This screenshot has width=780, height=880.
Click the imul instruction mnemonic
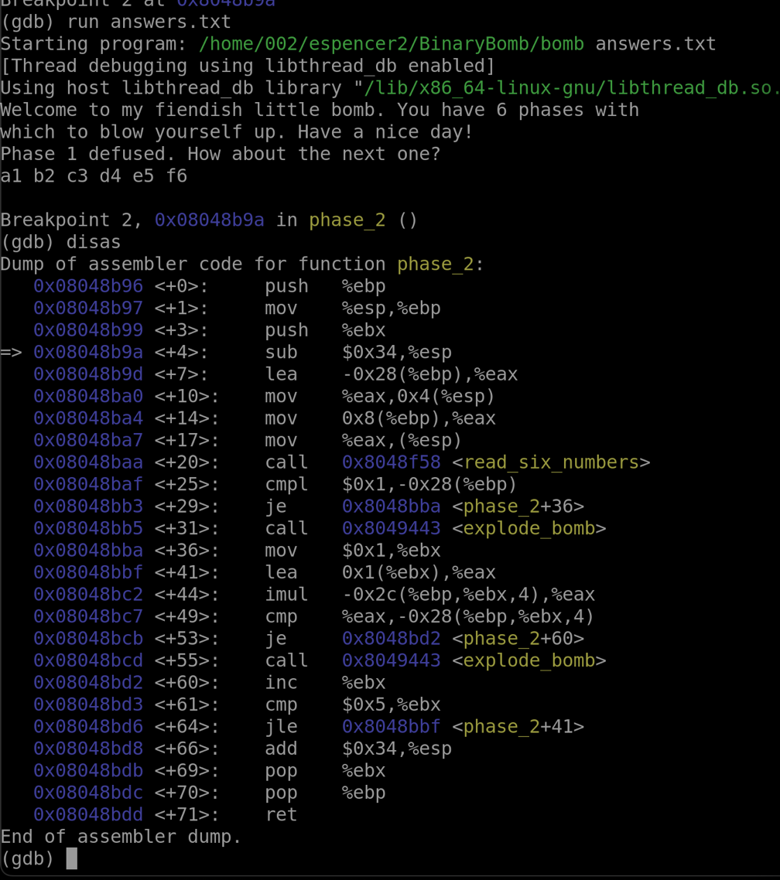click(x=286, y=595)
